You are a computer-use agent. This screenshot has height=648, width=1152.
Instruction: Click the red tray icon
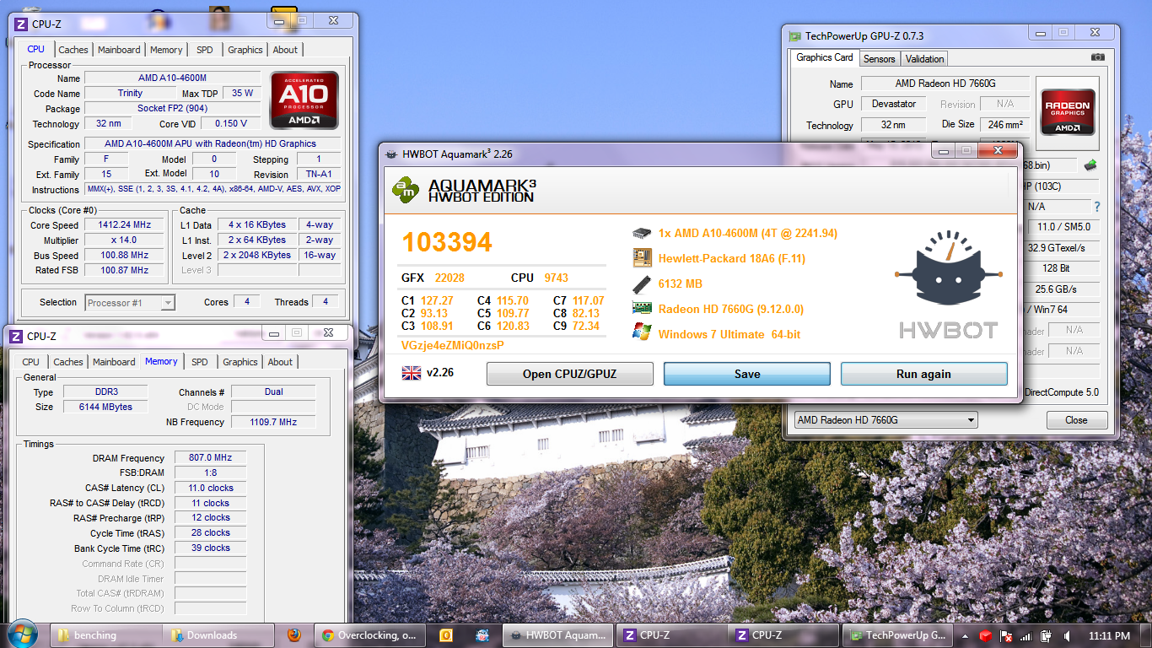coord(986,635)
